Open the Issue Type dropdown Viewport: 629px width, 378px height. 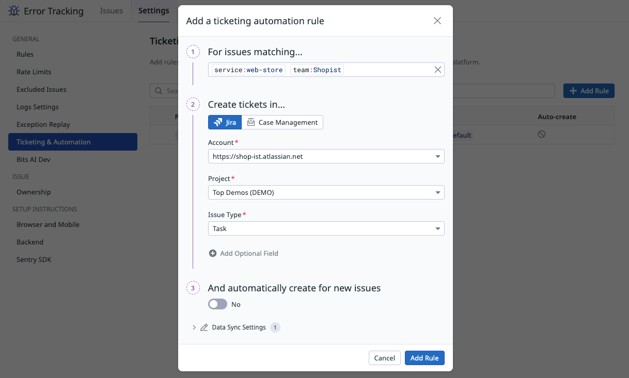pos(326,228)
